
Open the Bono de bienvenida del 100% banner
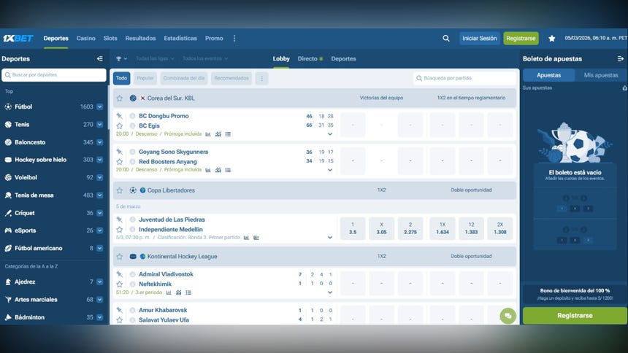click(575, 295)
